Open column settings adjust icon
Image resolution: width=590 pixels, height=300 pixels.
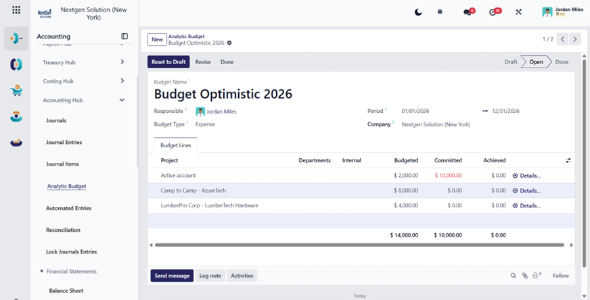pos(568,161)
